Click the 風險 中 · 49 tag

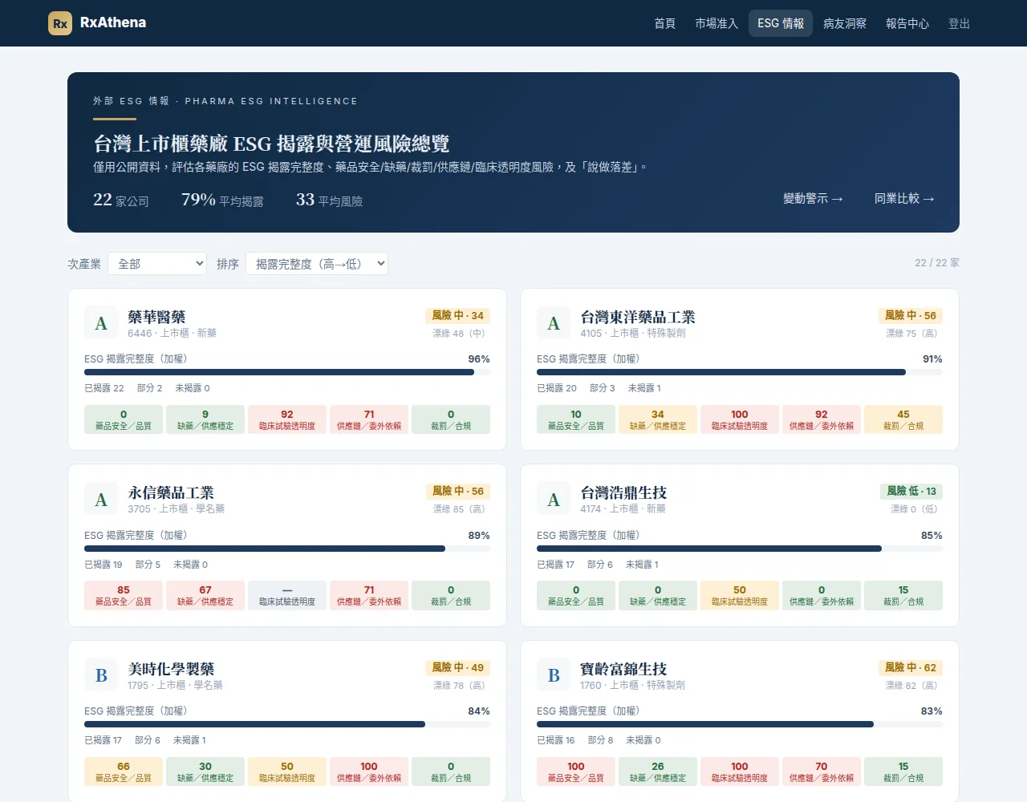coord(457,668)
